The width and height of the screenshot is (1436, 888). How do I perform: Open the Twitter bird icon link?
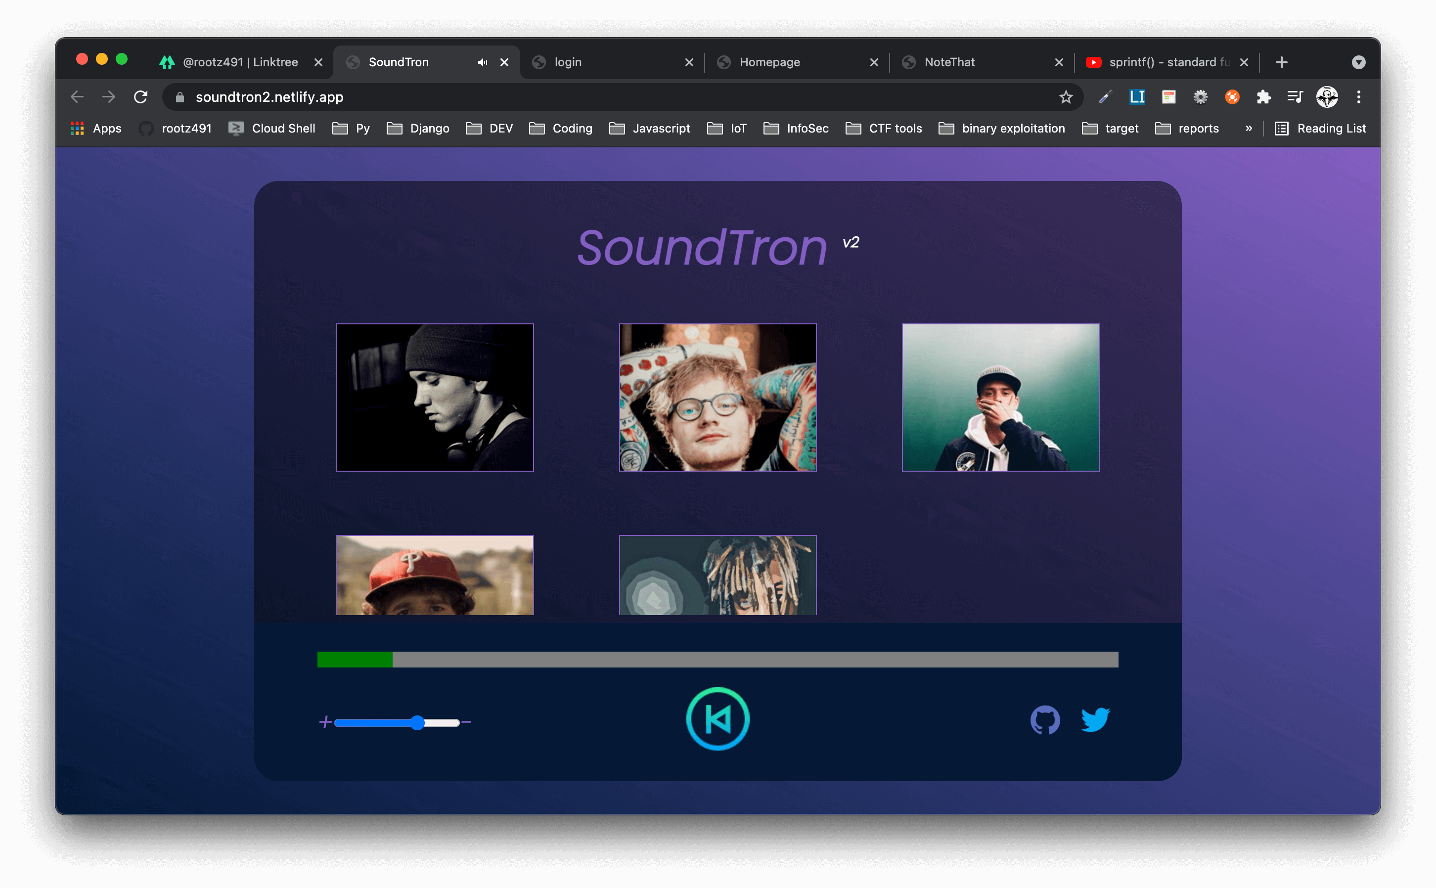click(1095, 719)
